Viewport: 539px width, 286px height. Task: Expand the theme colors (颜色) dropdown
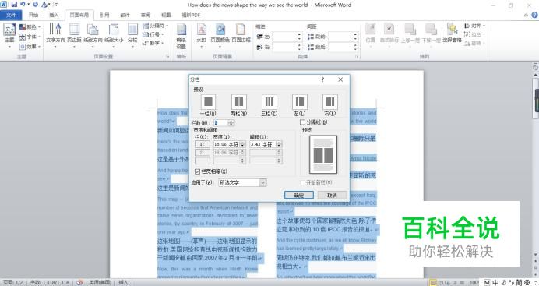30,26
